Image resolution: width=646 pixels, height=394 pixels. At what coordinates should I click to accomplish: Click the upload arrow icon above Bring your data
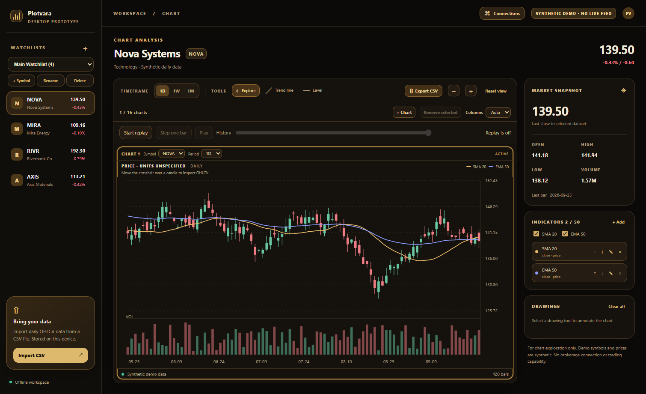[16, 310]
